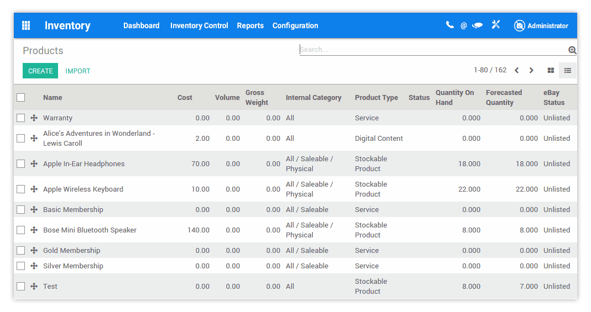Grab the drag handle for Warranty
591x312 pixels.
[34, 118]
